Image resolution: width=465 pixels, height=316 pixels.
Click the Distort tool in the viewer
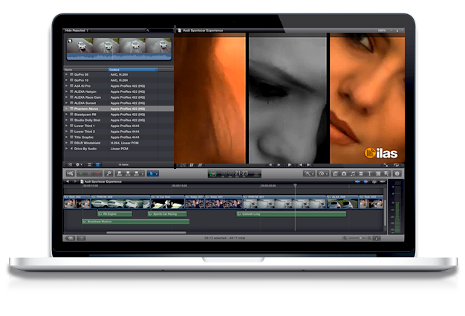pyautogui.click(x=200, y=165)
